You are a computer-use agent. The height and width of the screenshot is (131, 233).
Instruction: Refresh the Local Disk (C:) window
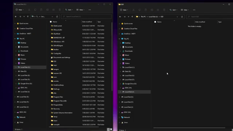pyautogui.click(x=57, y=17)
